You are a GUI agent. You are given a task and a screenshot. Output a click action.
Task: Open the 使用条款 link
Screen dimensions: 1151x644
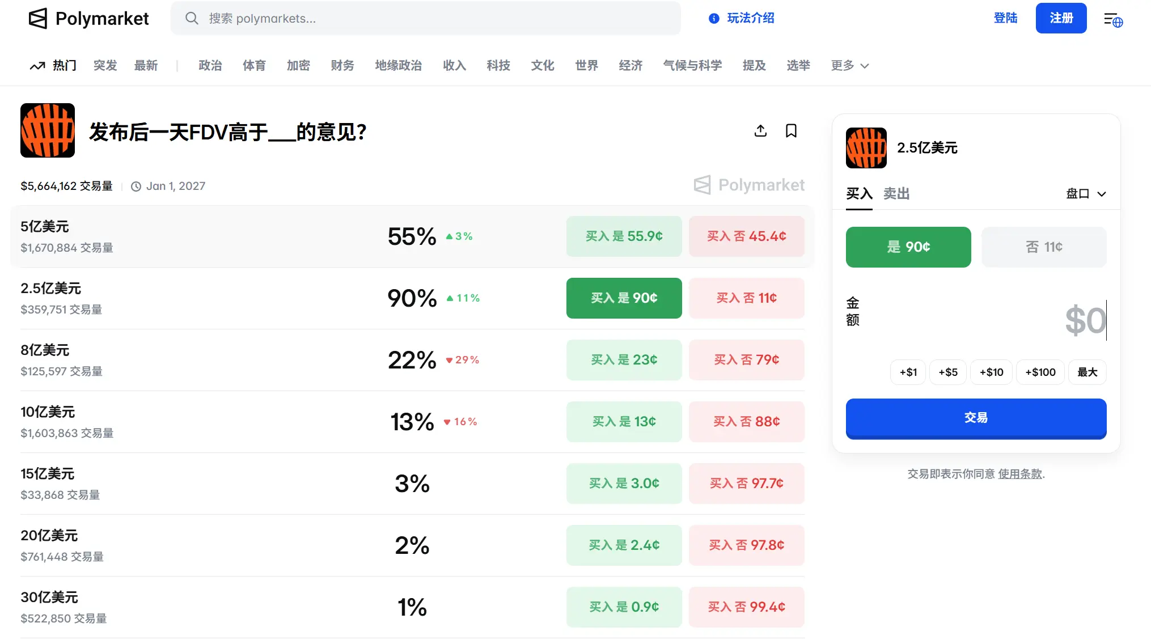tap(1019, 474)
